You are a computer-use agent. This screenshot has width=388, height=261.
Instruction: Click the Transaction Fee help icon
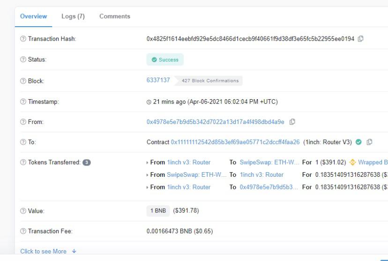[x=23, y=231]
